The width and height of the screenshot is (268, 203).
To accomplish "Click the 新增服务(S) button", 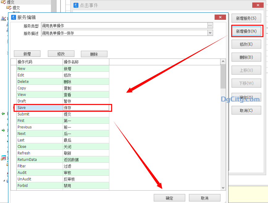I will pyautogui.click(x=246, y=18).
